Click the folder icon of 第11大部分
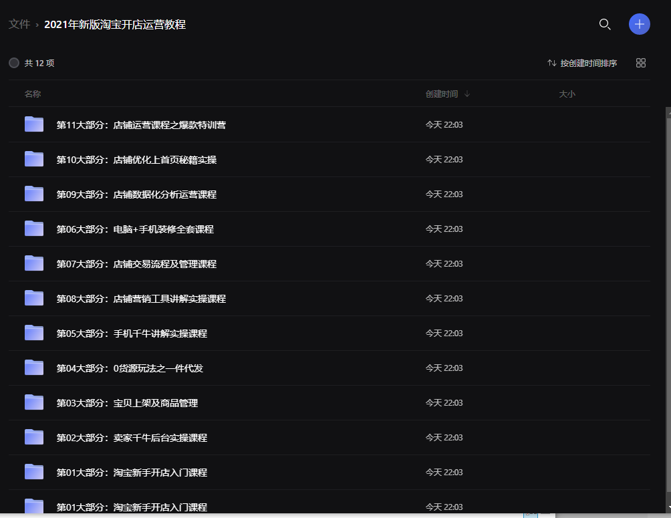The image size is (671, 518). (33, 124)
